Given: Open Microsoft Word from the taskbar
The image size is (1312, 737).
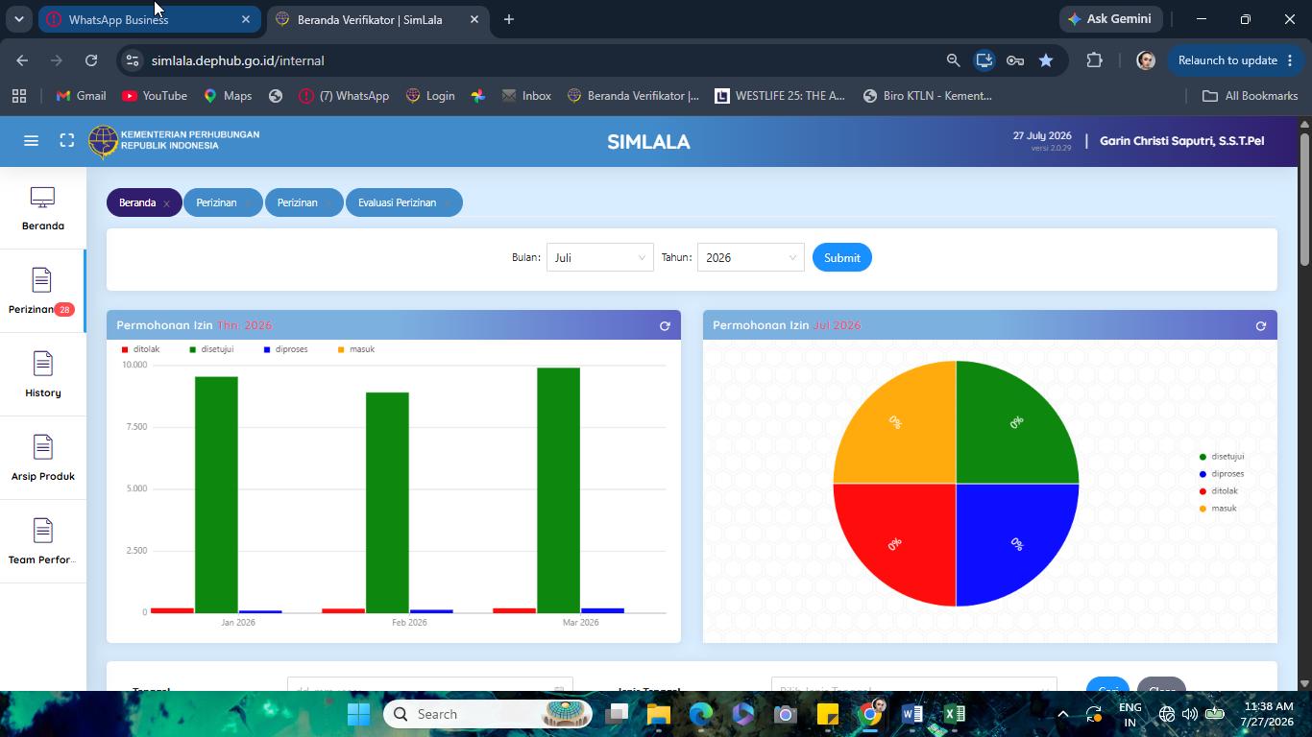Looking at the screenshot, I should tap(912, 714).
